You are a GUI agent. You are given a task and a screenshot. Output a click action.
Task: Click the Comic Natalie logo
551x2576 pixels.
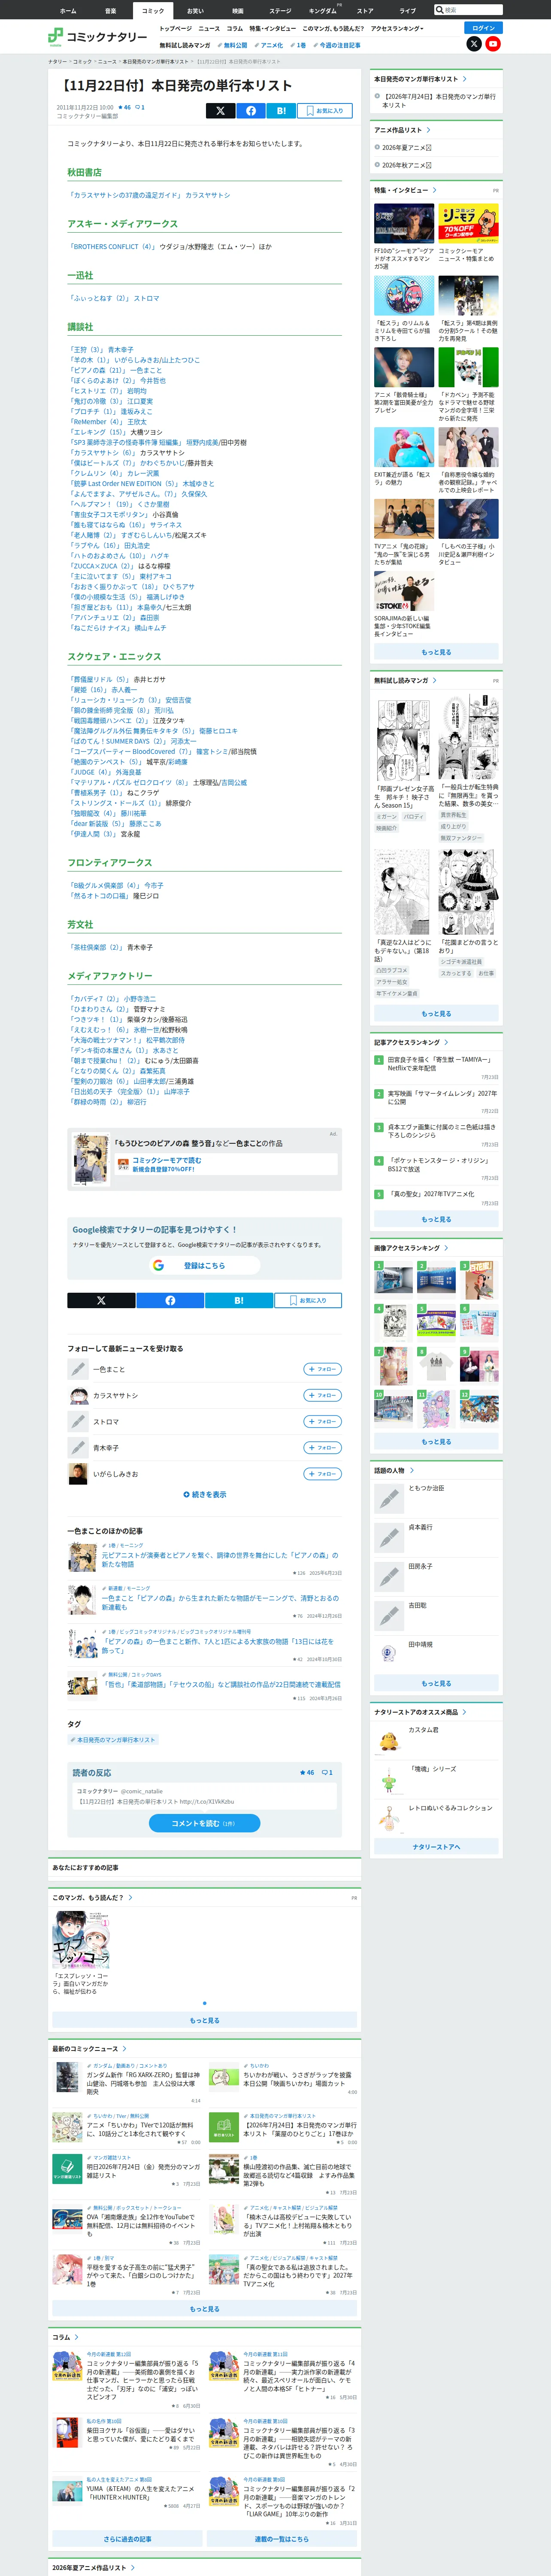click(97, 37)
